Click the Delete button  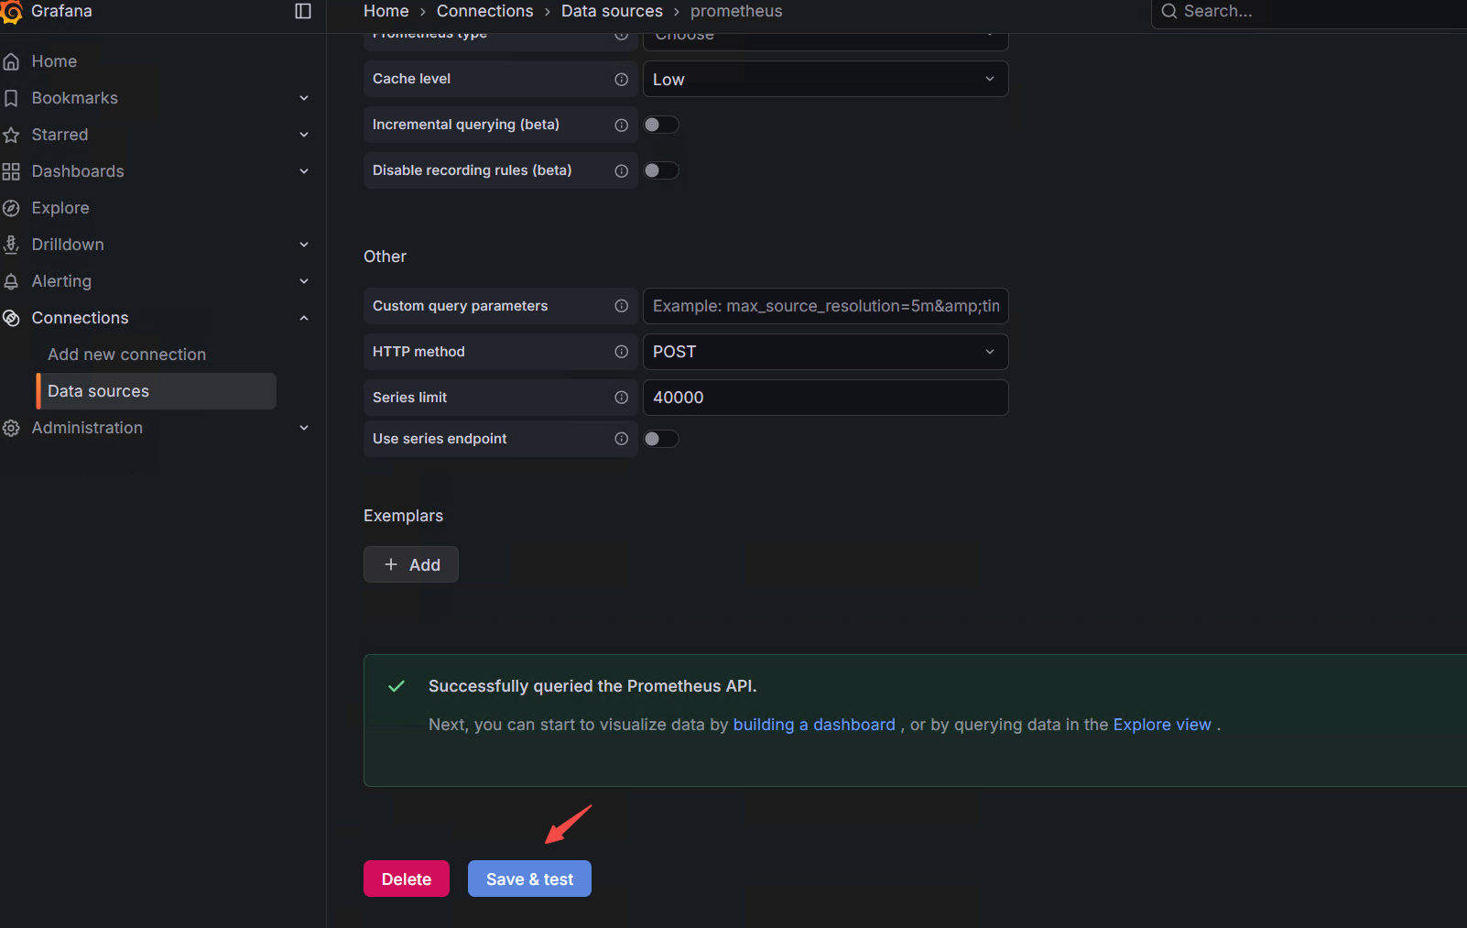pyautogui.click(x=407, y=879)
